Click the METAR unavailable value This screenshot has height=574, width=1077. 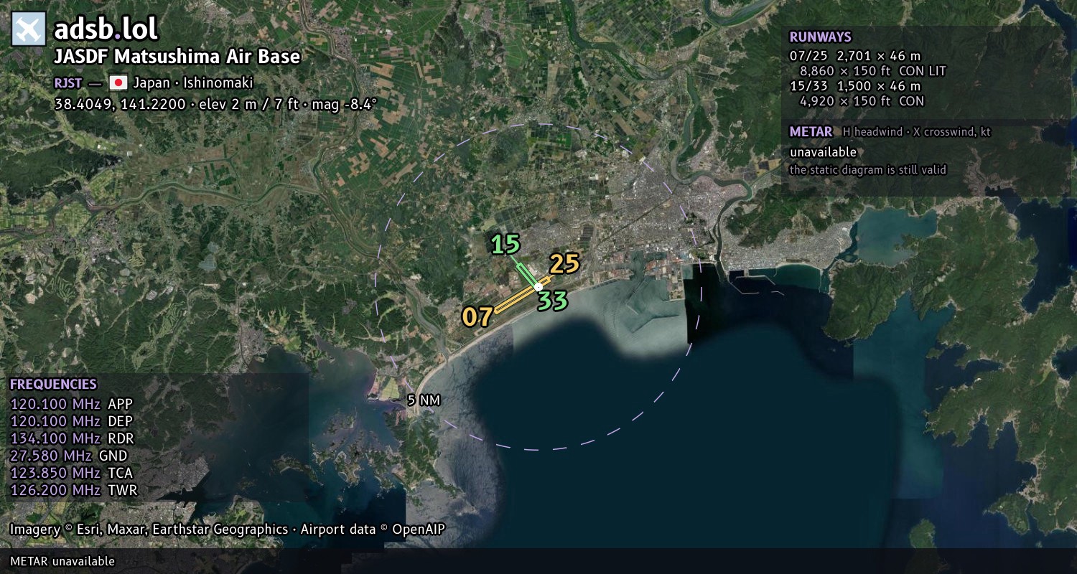point(823,152)
